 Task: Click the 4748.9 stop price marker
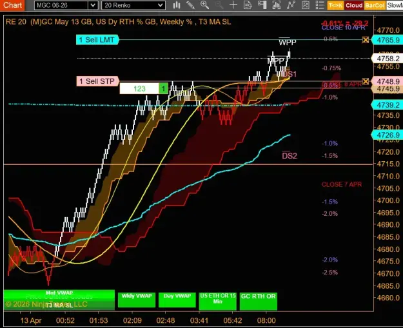pyautogui.click(x=388, y=81)
